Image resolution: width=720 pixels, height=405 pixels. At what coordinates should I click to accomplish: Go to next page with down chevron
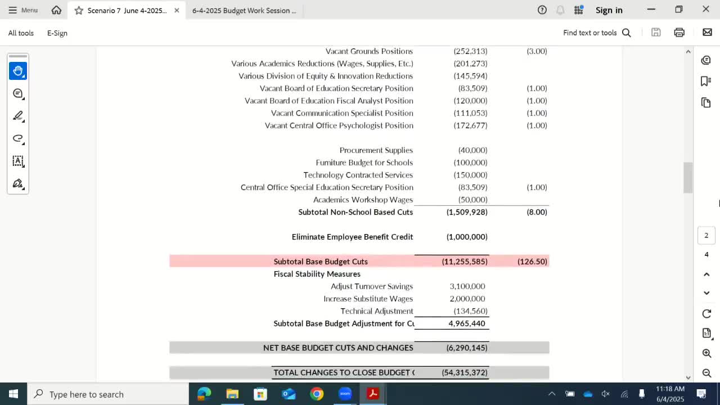(x=706, y=293)
